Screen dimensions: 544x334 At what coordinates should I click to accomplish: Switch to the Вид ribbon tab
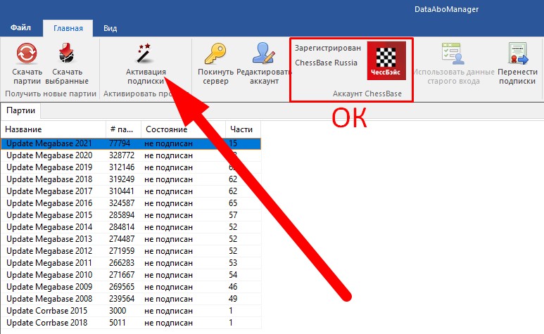[x=110, y=29]
